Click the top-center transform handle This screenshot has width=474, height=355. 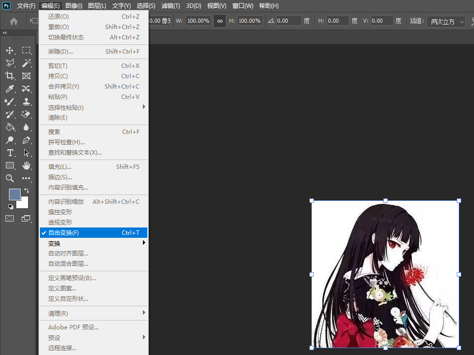pyautogui.click(x=385, y=200)
